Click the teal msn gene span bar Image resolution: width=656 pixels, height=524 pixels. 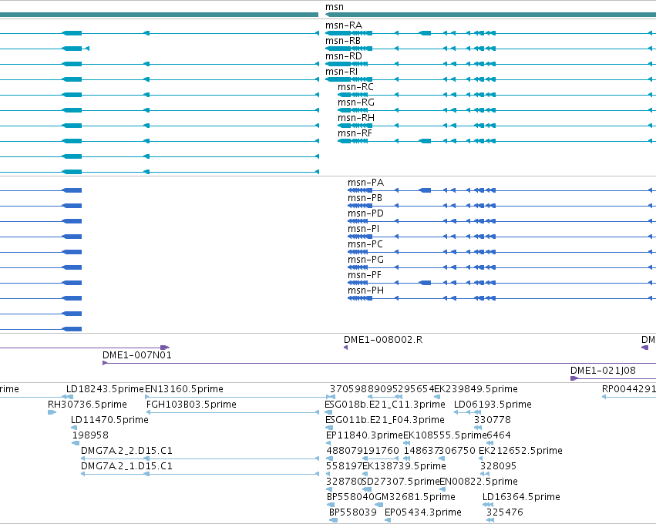(x=490, y=15)
